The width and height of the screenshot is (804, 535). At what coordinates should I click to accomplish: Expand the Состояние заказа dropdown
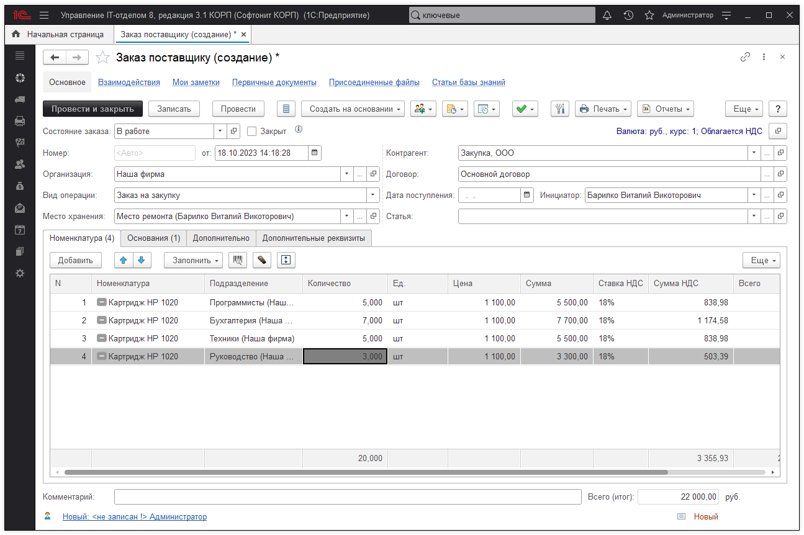pyautogui.click(x=220, y=131)
